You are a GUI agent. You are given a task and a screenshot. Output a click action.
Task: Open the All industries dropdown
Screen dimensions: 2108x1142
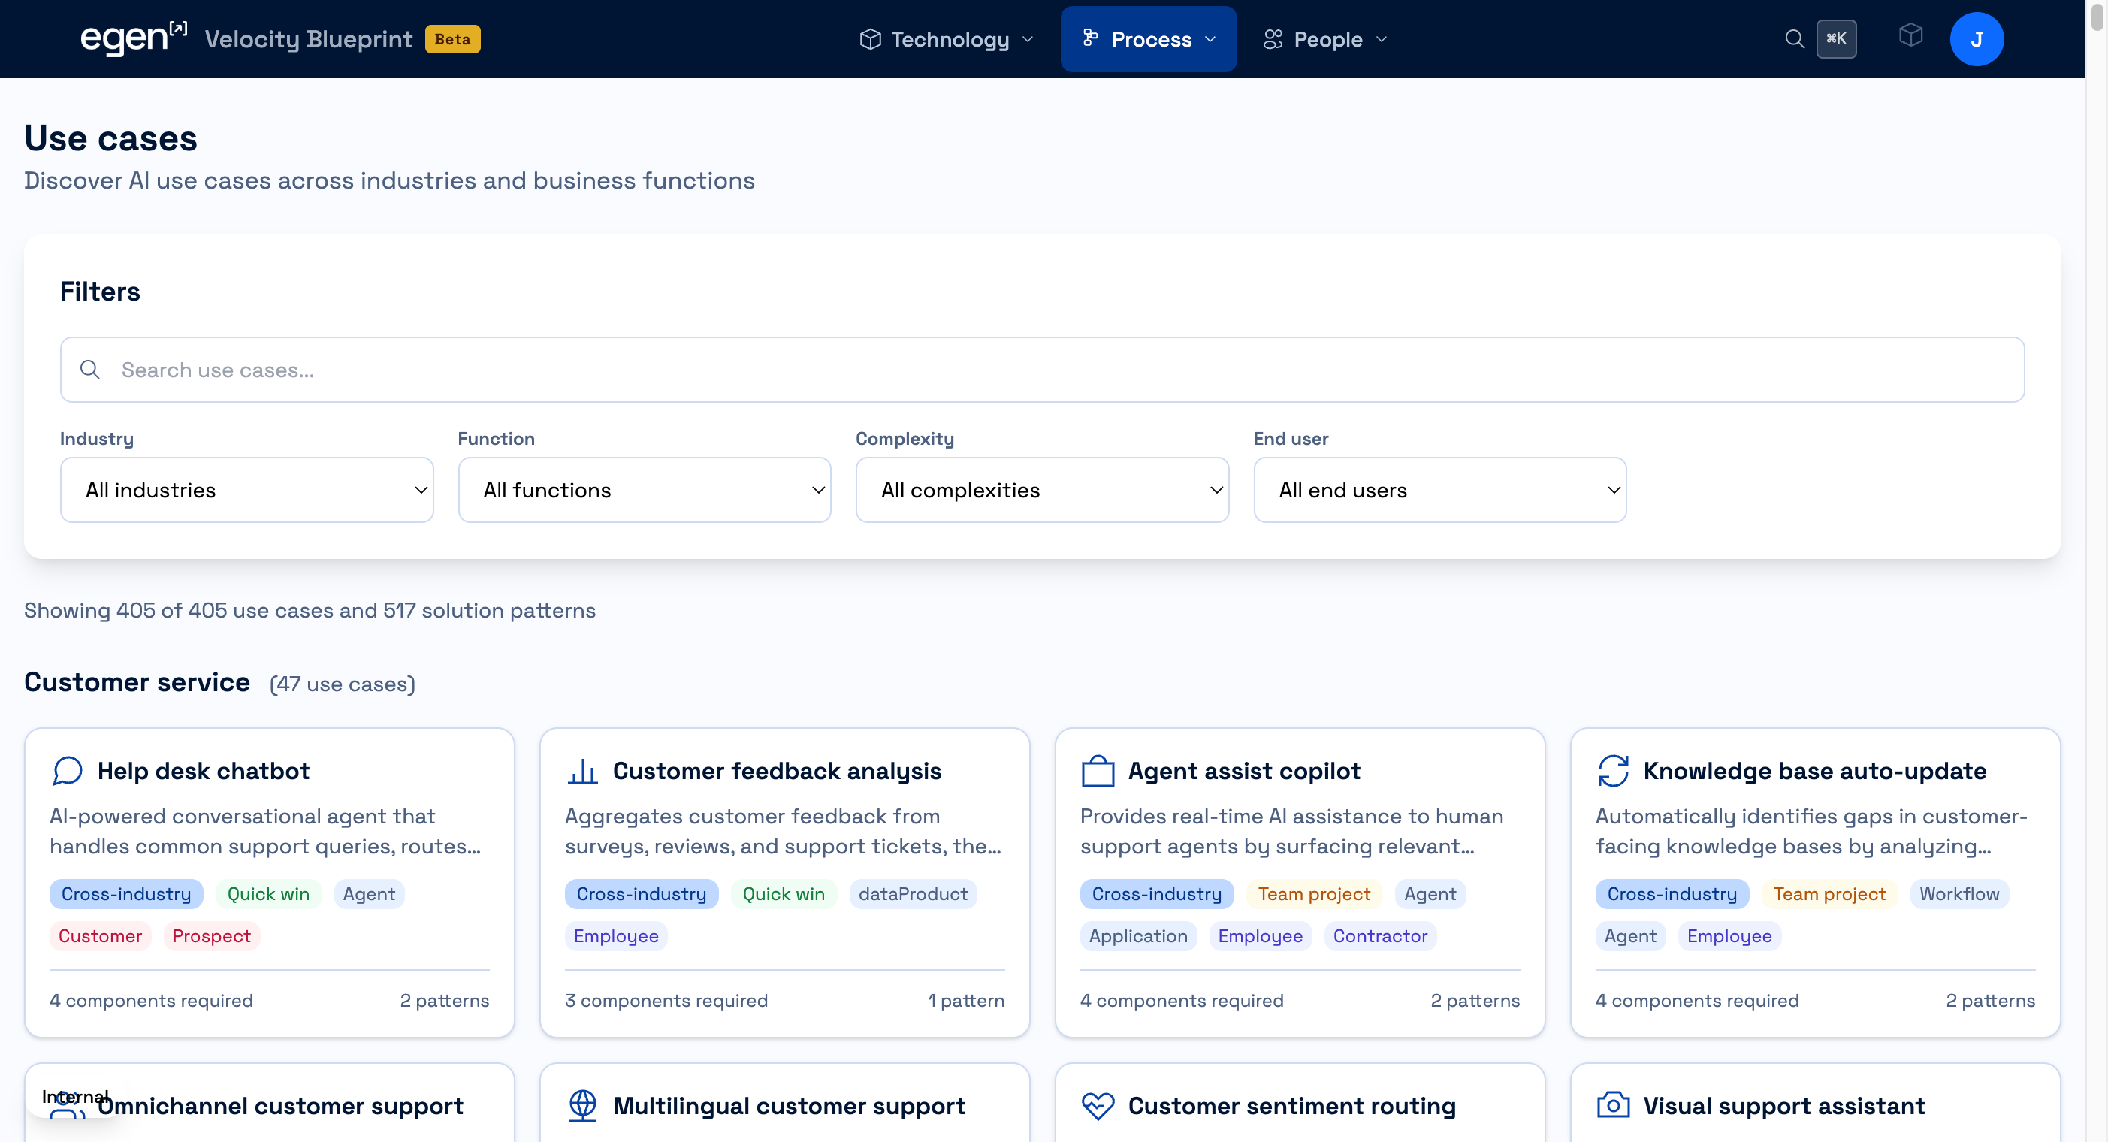pyautogui.click(x=246, y=490)
